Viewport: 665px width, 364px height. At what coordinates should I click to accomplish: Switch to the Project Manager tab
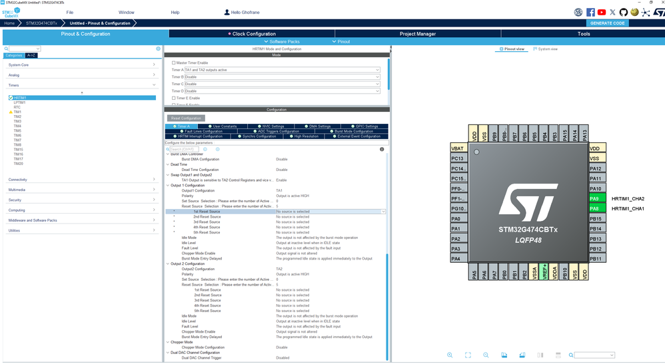418,33
